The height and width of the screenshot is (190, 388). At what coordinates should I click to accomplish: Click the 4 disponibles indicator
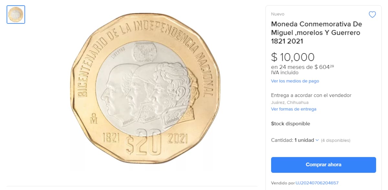click(x=335, y=140)
